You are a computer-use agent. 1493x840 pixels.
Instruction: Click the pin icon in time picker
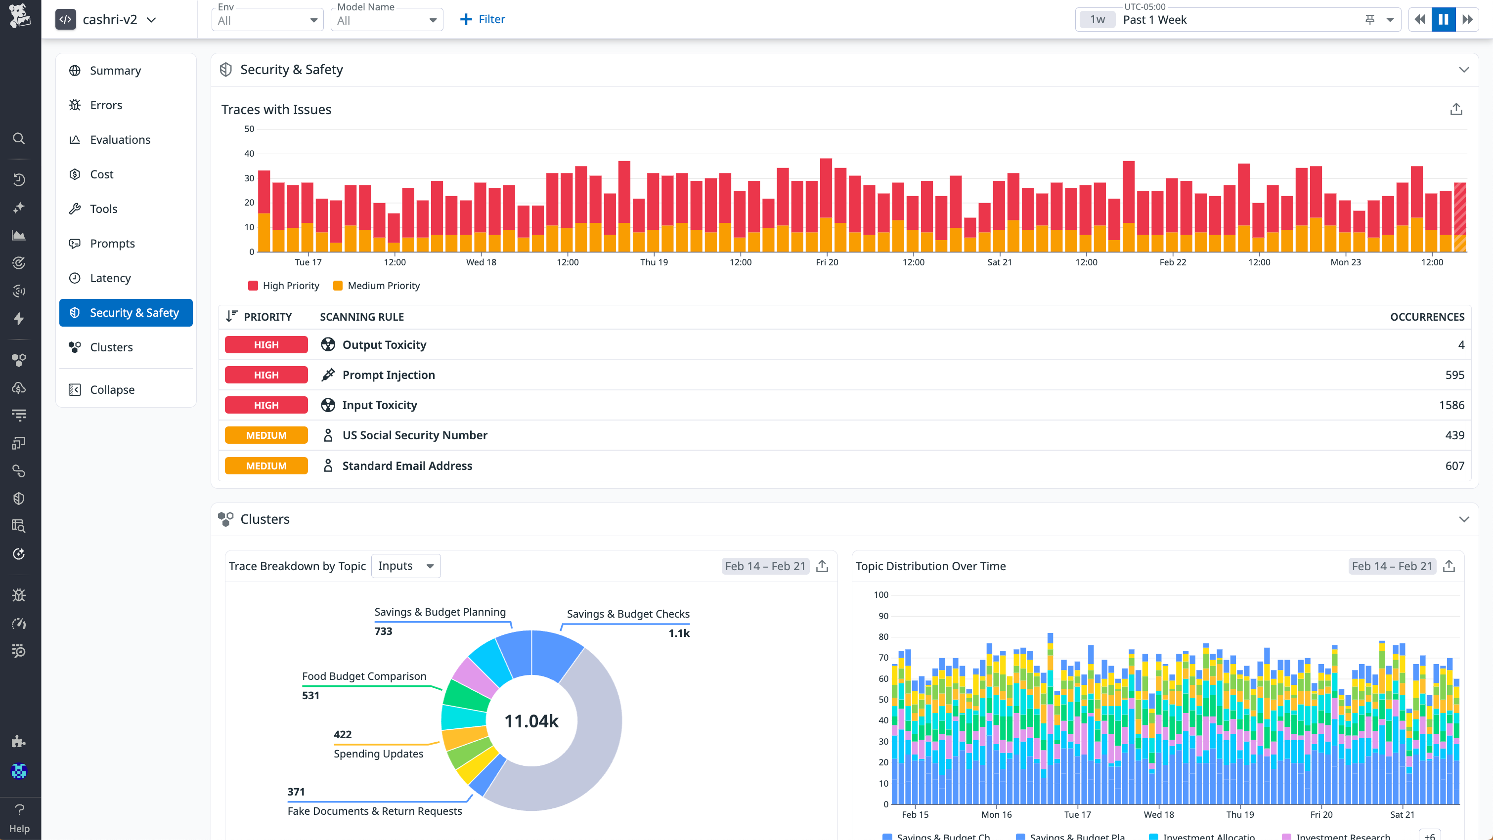(1369, 20)
